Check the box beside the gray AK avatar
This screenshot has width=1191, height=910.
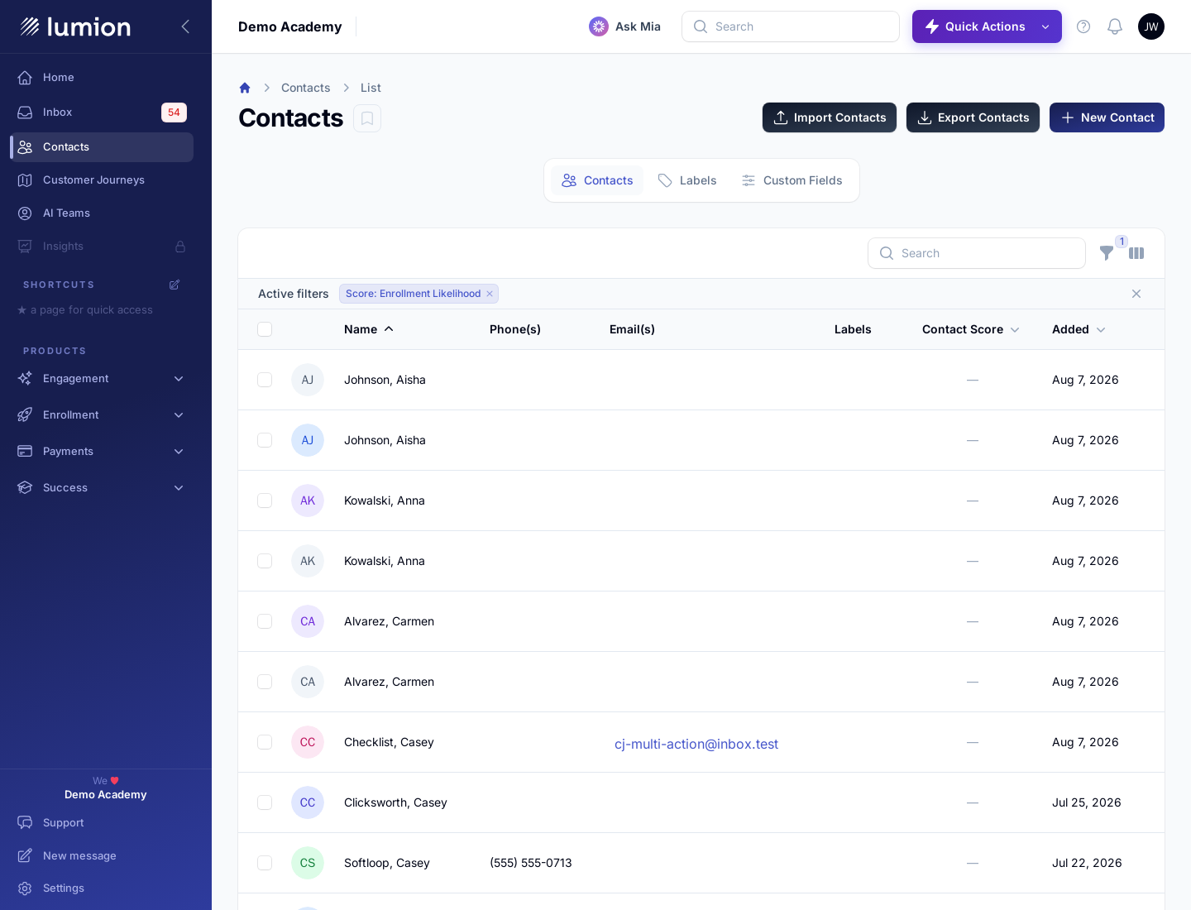[x=265, y=561]
